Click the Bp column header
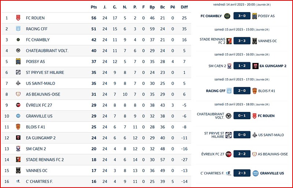The image size is (293, 188). [152, 7]
